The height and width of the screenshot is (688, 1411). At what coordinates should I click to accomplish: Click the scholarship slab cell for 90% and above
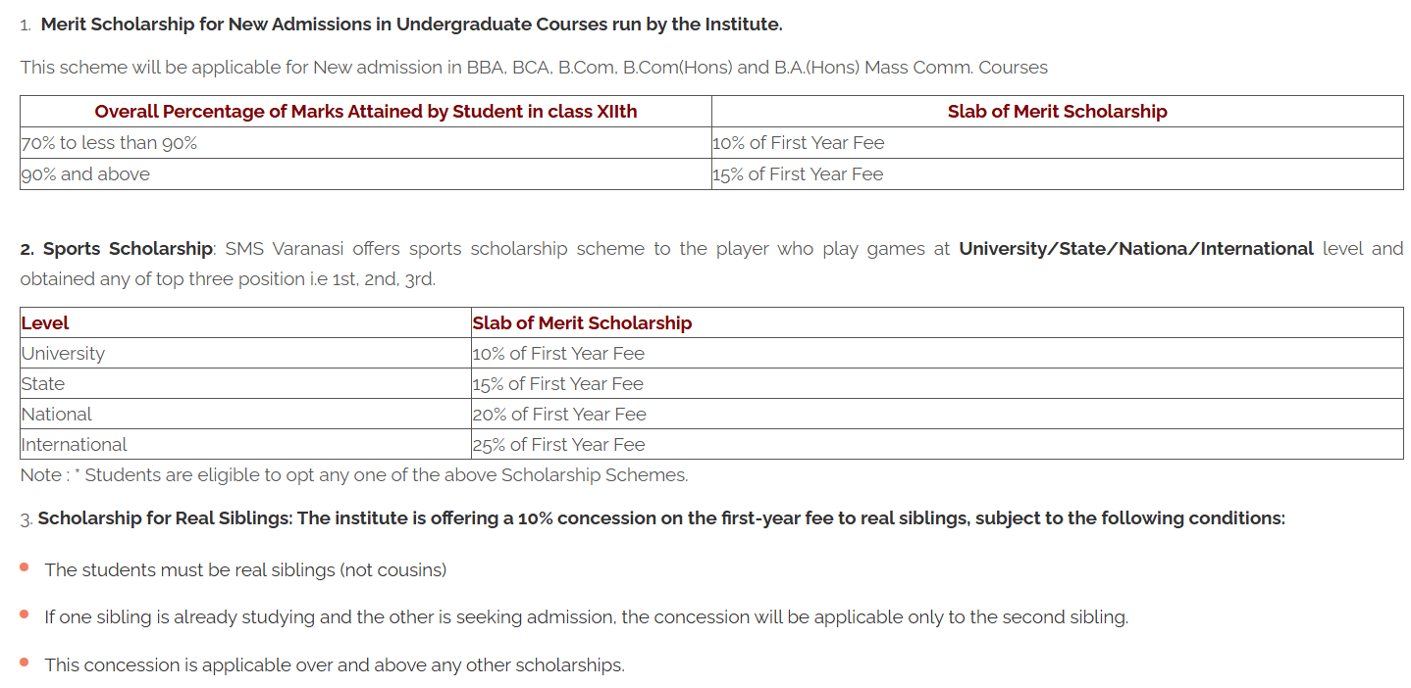798,174
